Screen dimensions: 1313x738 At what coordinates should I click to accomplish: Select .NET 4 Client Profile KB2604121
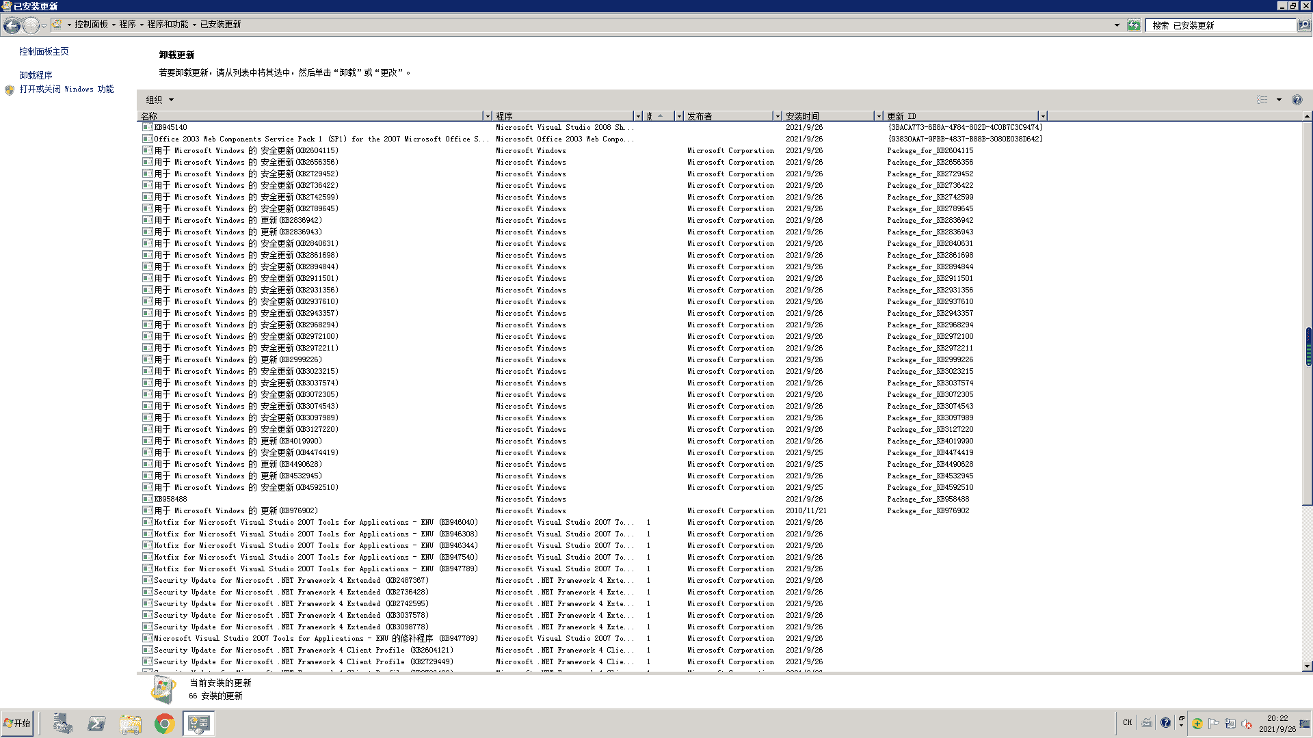coord(592,650)
